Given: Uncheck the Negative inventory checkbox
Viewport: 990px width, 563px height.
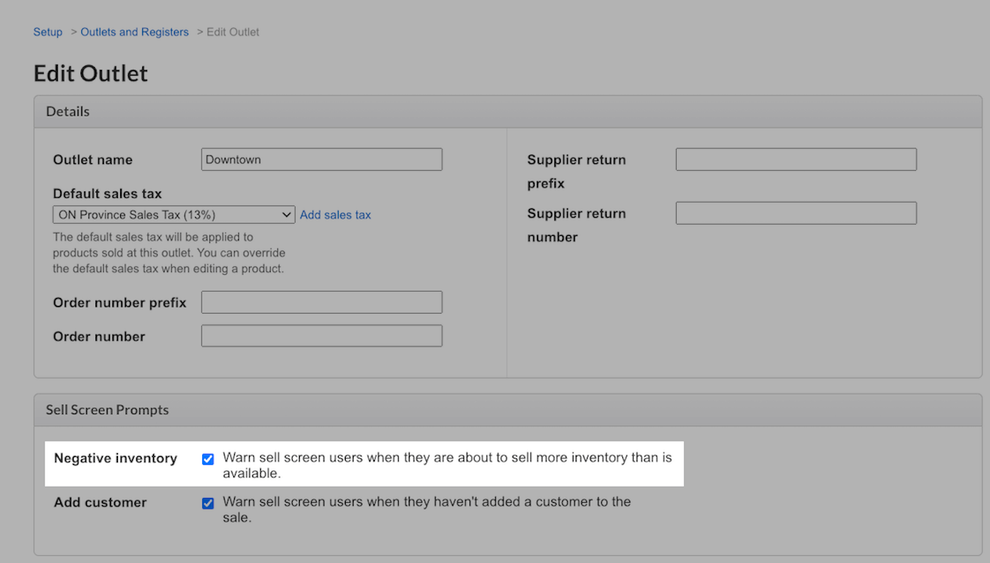Looking at the screenshot, I should [x=208, y=459].
